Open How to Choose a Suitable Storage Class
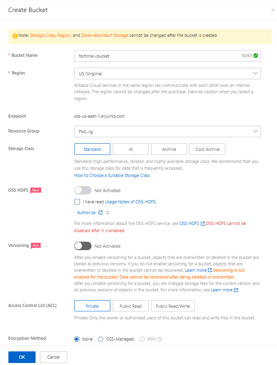 (x=112, y=175)
